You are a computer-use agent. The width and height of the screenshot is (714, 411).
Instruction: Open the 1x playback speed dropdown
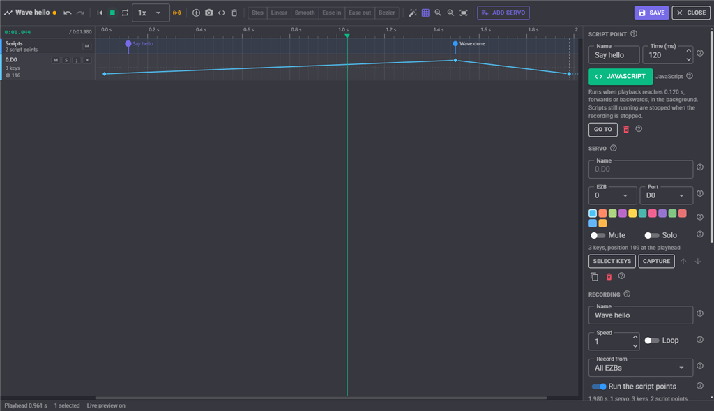[x=151, y=13]
